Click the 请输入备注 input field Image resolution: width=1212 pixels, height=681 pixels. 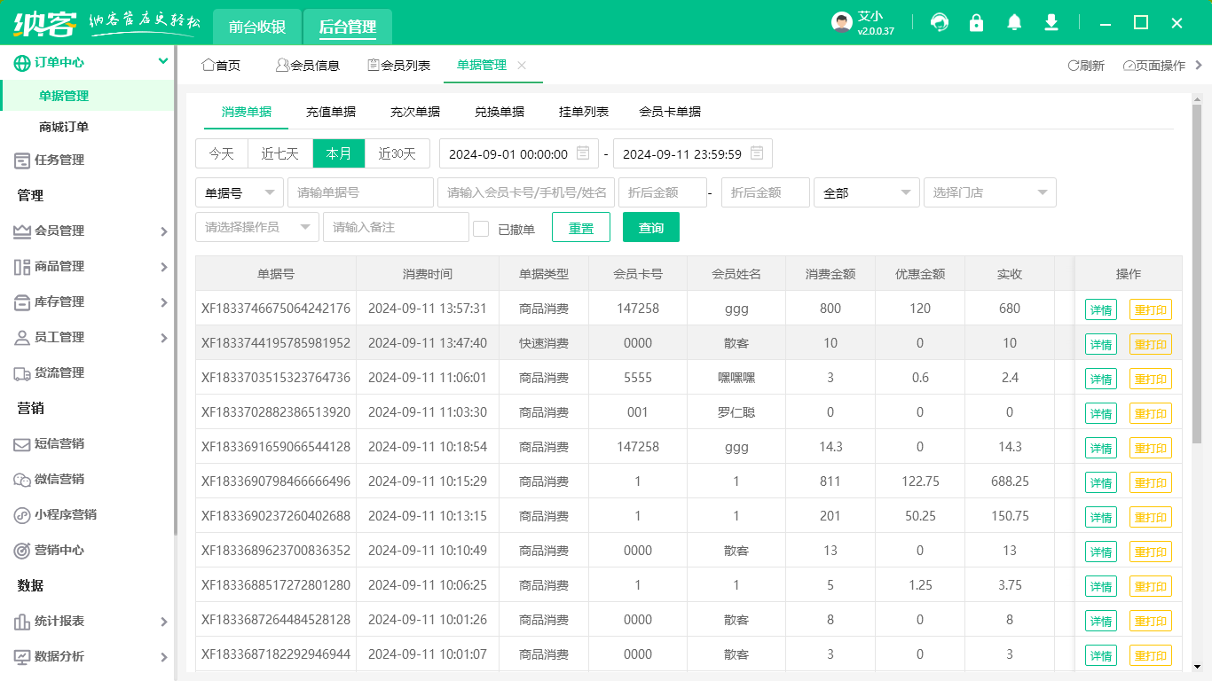click(396, 227)
